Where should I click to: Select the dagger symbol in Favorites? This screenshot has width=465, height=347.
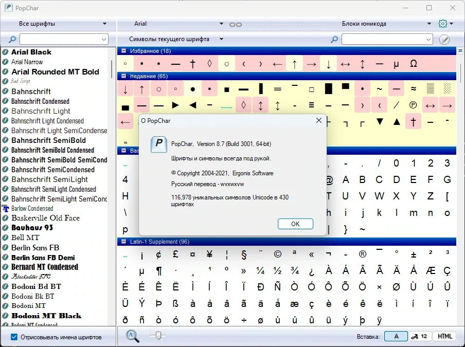[193, 64]
